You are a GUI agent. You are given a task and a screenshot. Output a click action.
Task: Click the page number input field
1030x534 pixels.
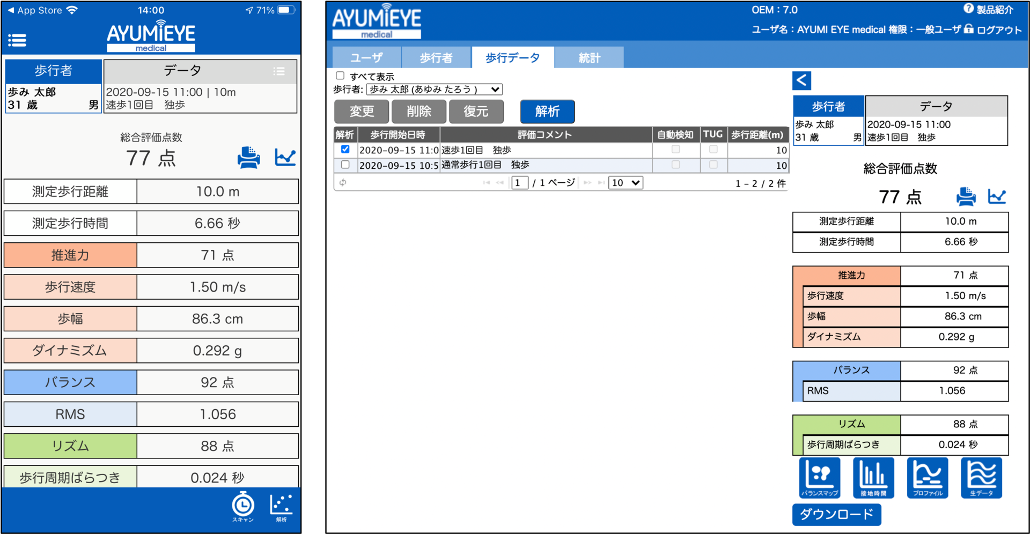pyautogui.click(x=519, y=183)
